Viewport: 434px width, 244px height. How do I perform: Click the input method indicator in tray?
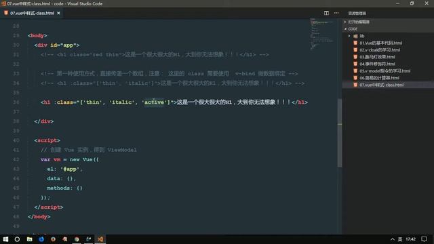coord(400,239)
